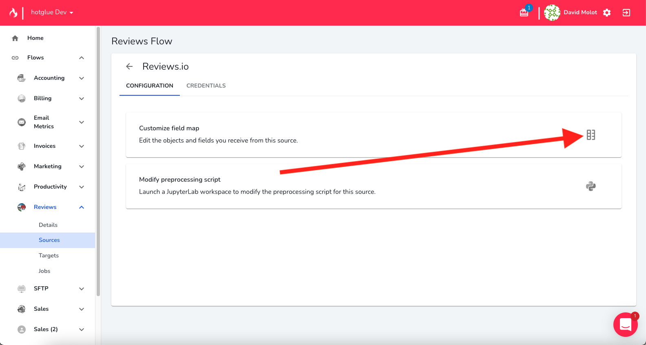Image resolution: width=646 pixels, height=345 pixels.
Task: Launch JupyterLab via the Python icon
Action: pos(591,186)
